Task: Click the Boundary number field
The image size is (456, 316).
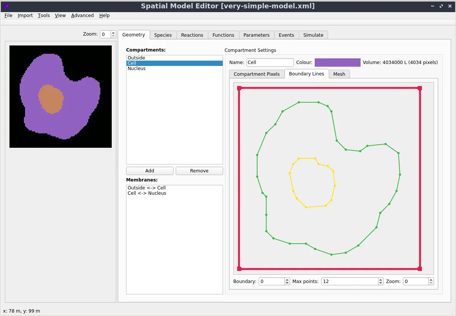Action: [x=272, y=282]
